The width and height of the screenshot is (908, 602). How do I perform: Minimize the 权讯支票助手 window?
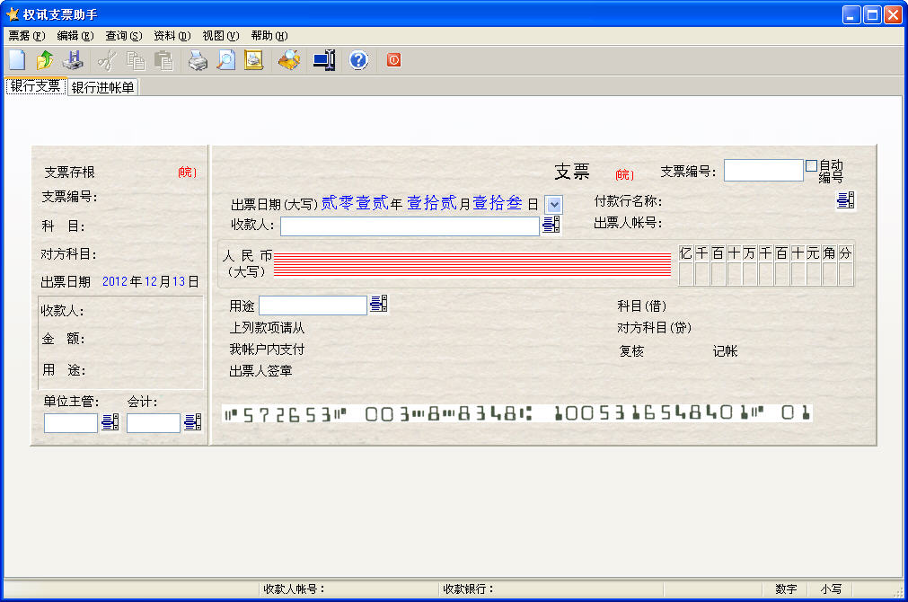click(851, 14)
